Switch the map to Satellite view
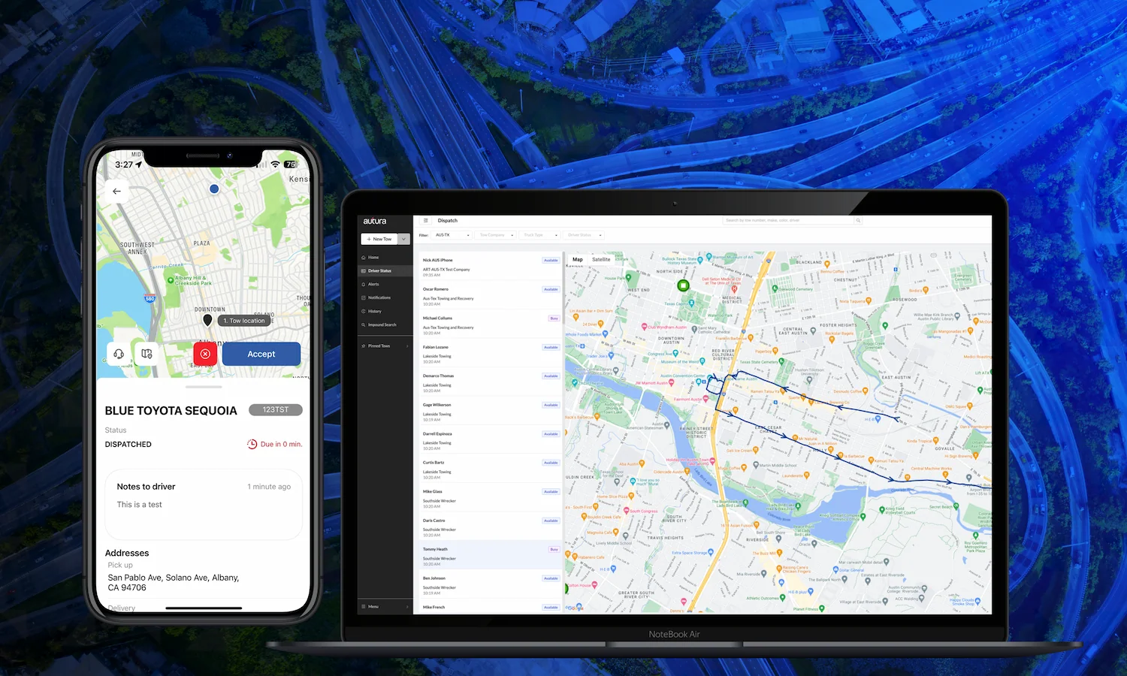The width and height of the screenshot is (1127, 676). click(x=601, y=260)
